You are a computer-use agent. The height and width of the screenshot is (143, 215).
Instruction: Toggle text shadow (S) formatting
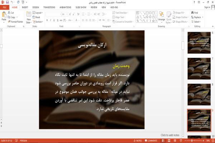pyautogui.click(x=57, y=20)
